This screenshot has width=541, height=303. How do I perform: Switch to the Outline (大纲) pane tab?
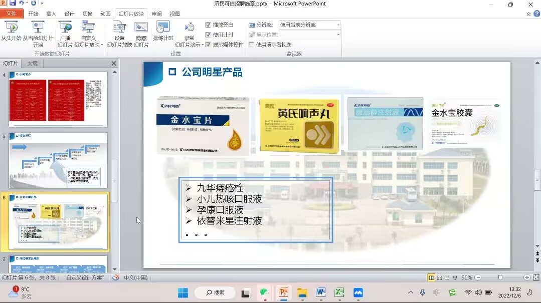(x=33, y=64)
